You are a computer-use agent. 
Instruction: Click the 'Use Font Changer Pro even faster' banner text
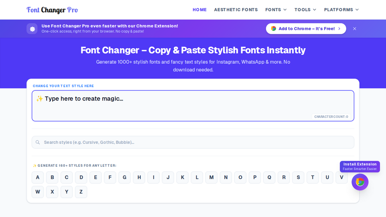(109, 26)
